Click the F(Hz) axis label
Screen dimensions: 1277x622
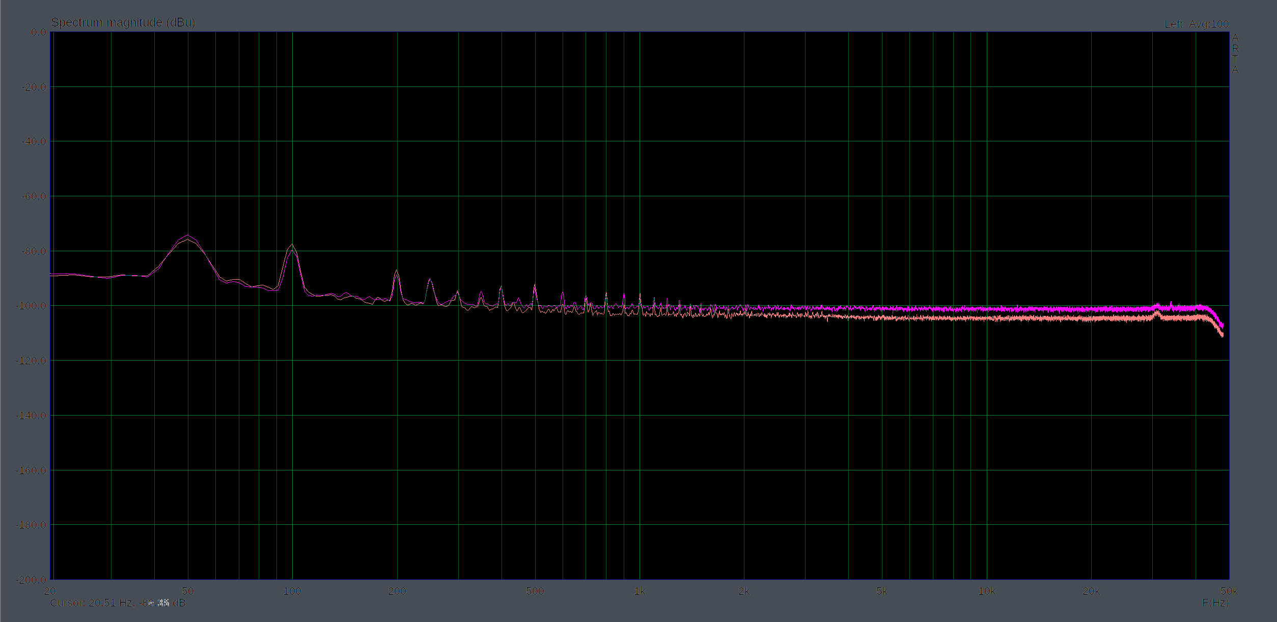1215,603
